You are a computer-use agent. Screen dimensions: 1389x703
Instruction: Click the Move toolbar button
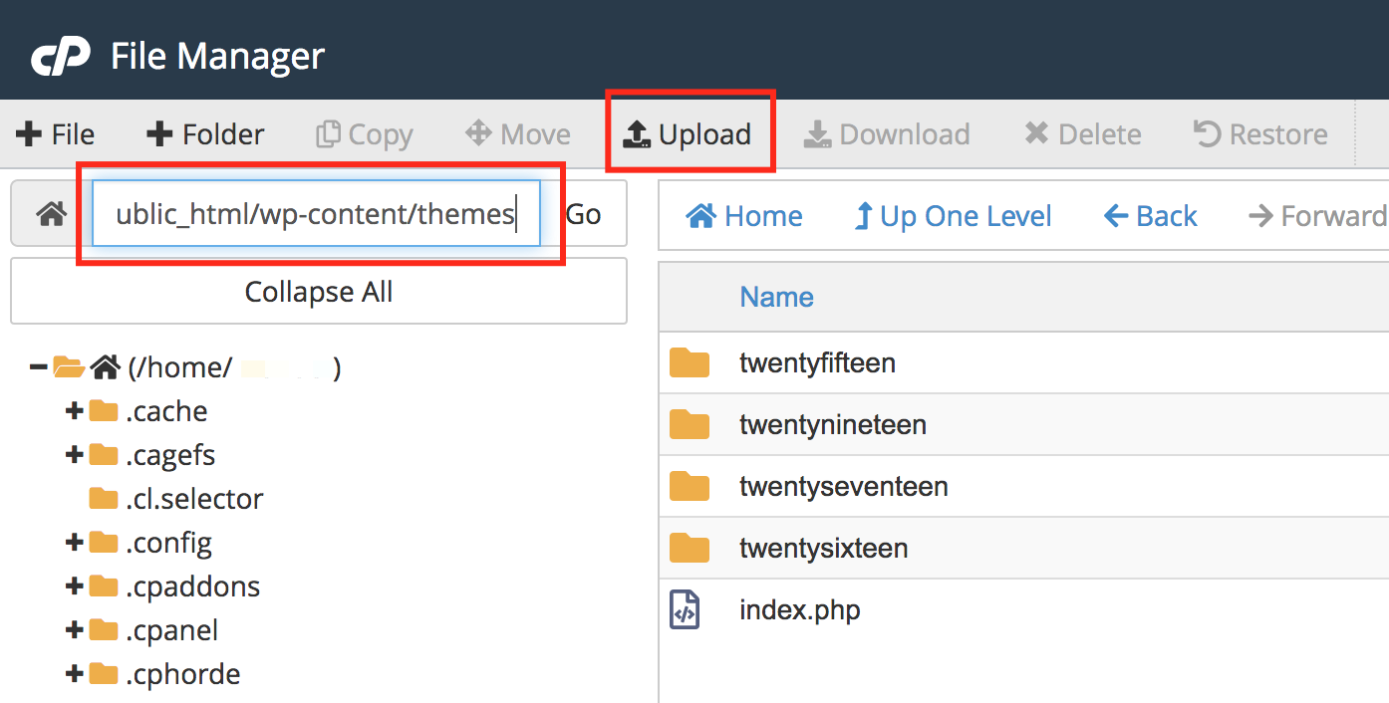518,134
